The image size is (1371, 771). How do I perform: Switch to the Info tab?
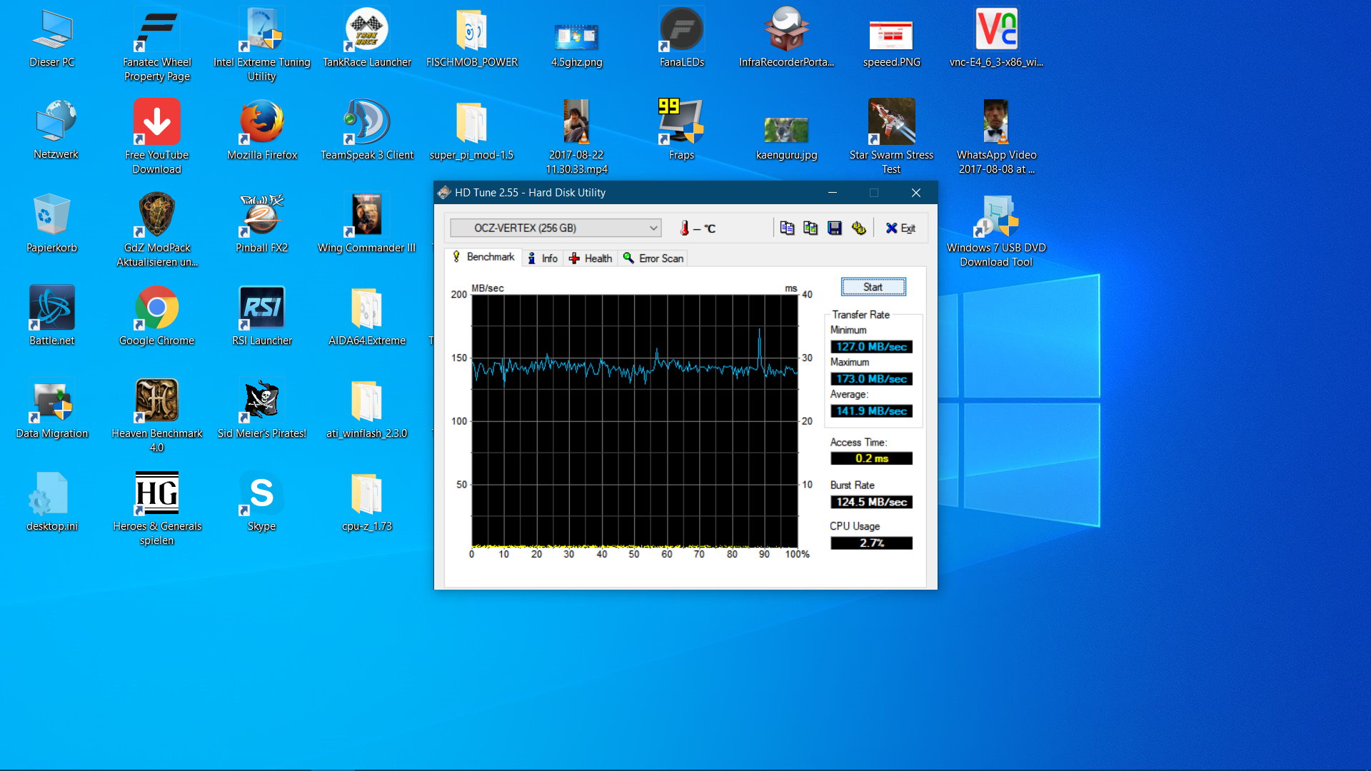(x=543, y=258)
